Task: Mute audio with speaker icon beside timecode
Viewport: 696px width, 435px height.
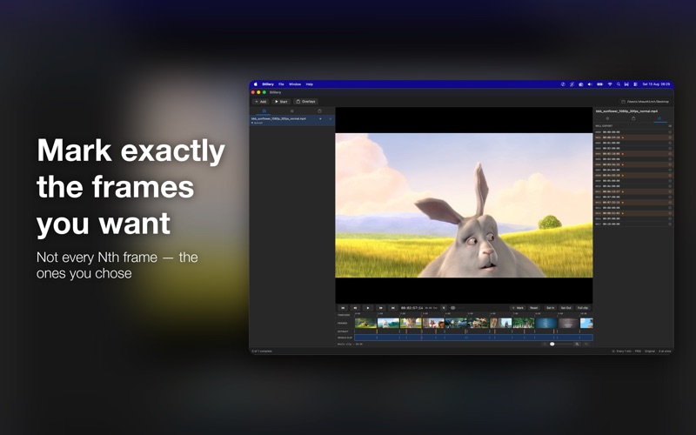Action: (x=444, y=308)
